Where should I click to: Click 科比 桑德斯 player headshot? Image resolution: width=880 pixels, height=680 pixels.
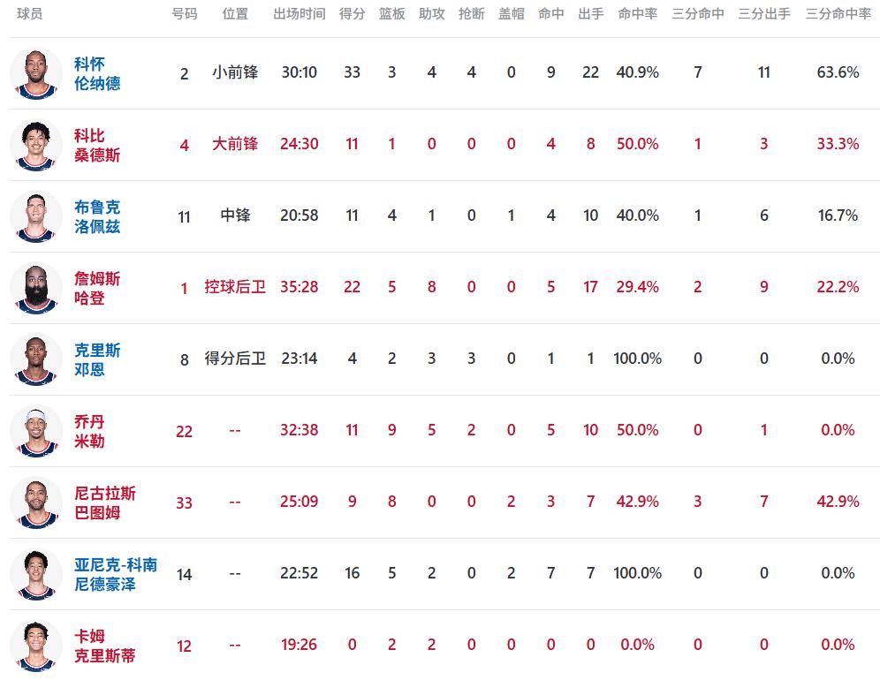pos(36,145)
